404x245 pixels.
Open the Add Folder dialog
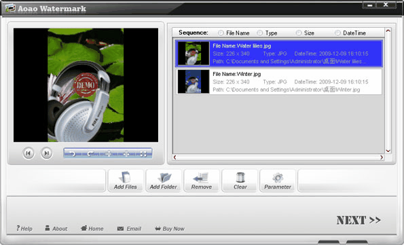click(164, 181)
